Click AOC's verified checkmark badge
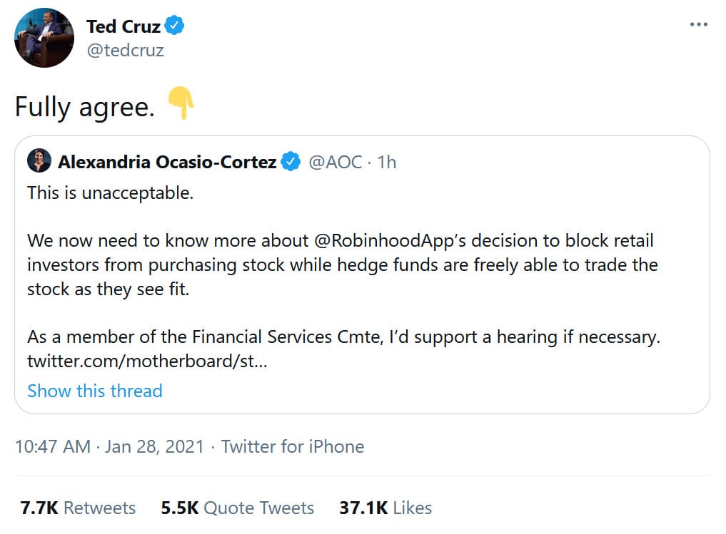Screen dimensions: 726x534 point(290,162)
